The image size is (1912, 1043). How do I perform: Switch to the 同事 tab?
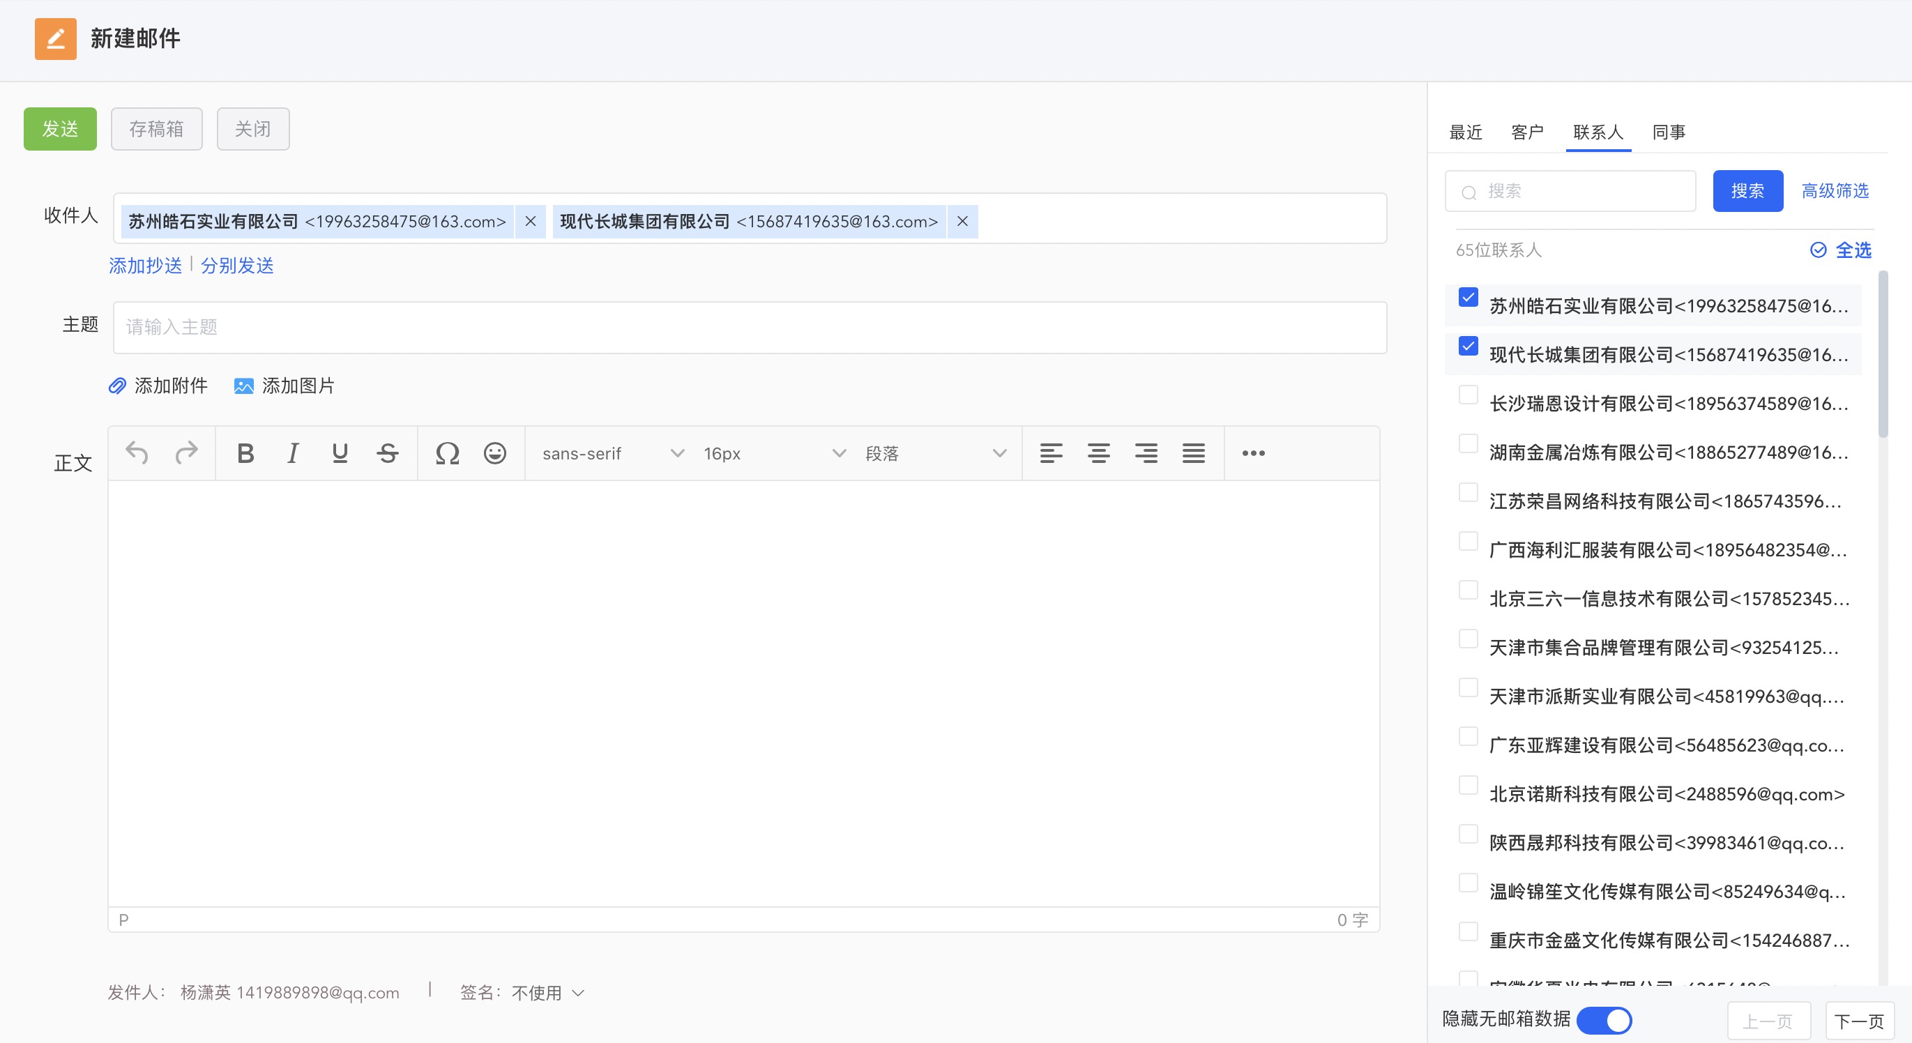pos(1669,132)
